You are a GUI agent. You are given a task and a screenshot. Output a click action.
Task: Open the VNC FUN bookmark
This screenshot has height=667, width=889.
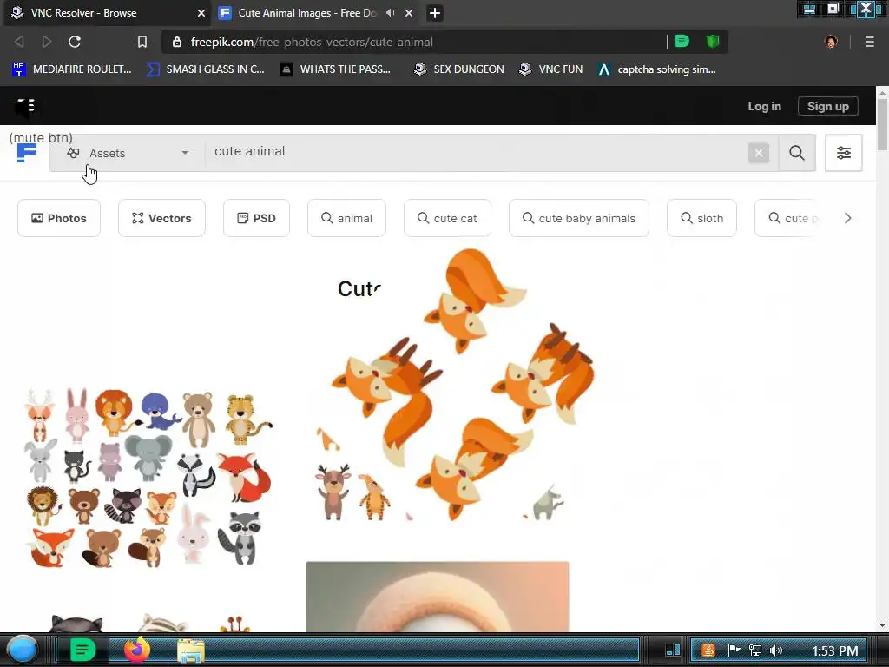coord(551,69)
